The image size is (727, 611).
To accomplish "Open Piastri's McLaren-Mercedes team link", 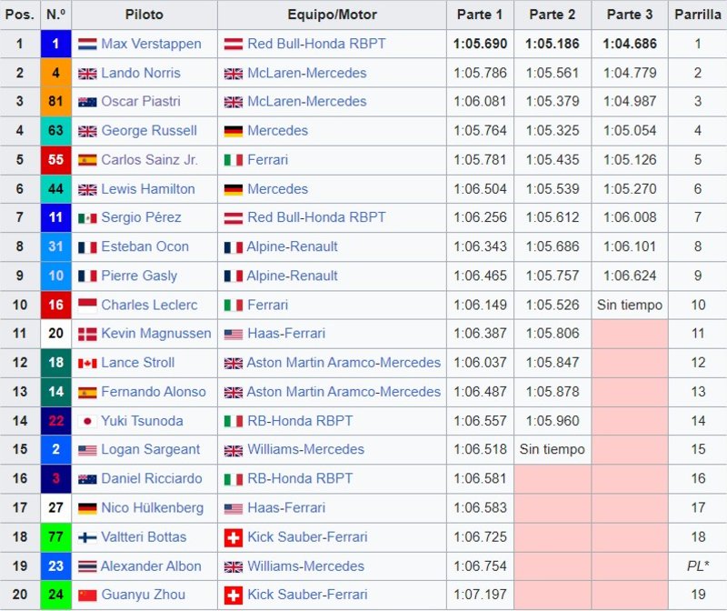I will point(307,101).
